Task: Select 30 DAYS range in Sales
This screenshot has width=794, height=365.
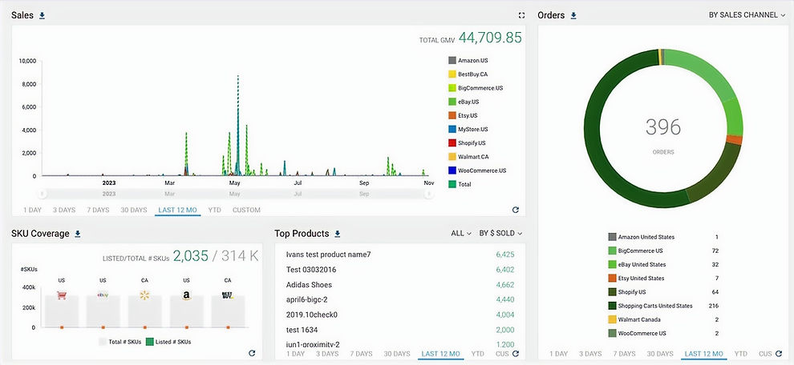Action: 133,210
